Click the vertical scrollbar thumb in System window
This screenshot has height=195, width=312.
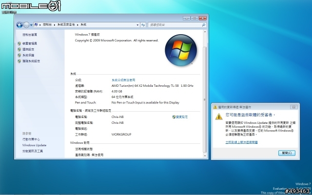click(205, 99)
